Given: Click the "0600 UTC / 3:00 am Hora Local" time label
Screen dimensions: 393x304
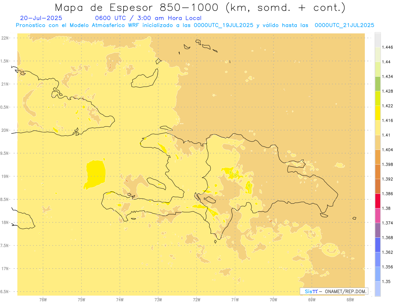Looking at the screenshot, I should [148, 18].
